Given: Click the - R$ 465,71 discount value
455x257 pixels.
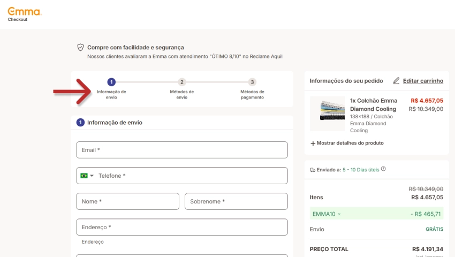Looking at the screenshot, I should 426,214.
